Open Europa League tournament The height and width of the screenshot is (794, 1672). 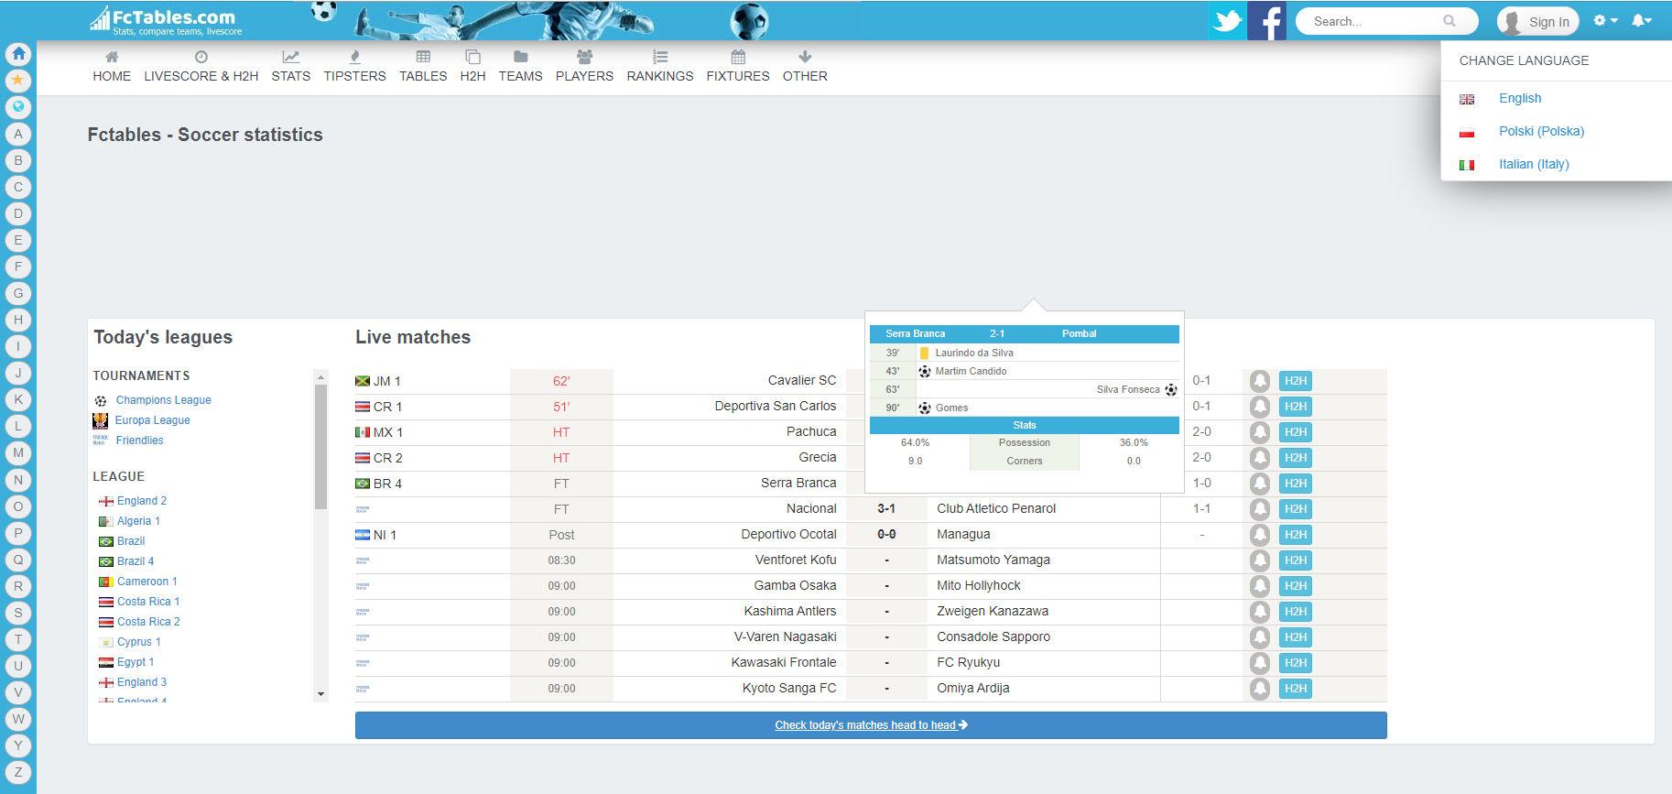(153, 420)
